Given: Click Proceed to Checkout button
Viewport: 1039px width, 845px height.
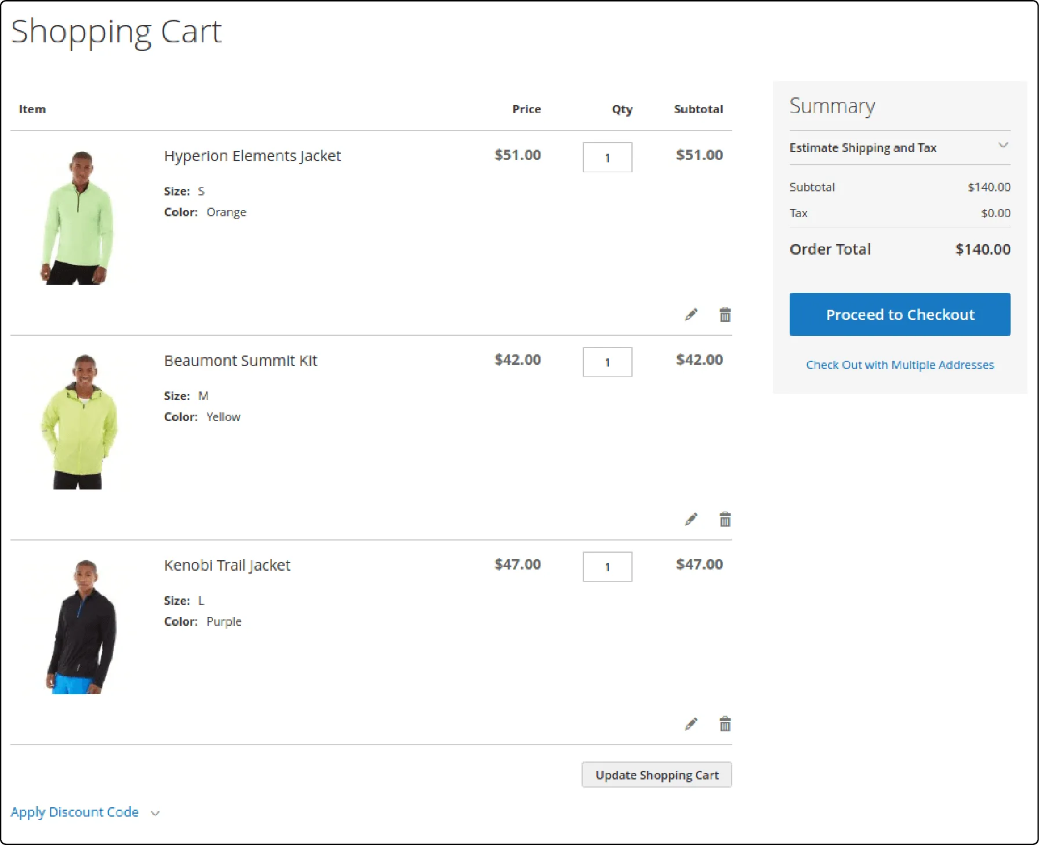Looking at the screenshot, I should click(899, 314).
